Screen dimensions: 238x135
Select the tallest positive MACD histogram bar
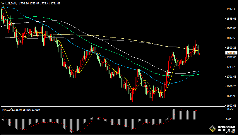point(174,114)
